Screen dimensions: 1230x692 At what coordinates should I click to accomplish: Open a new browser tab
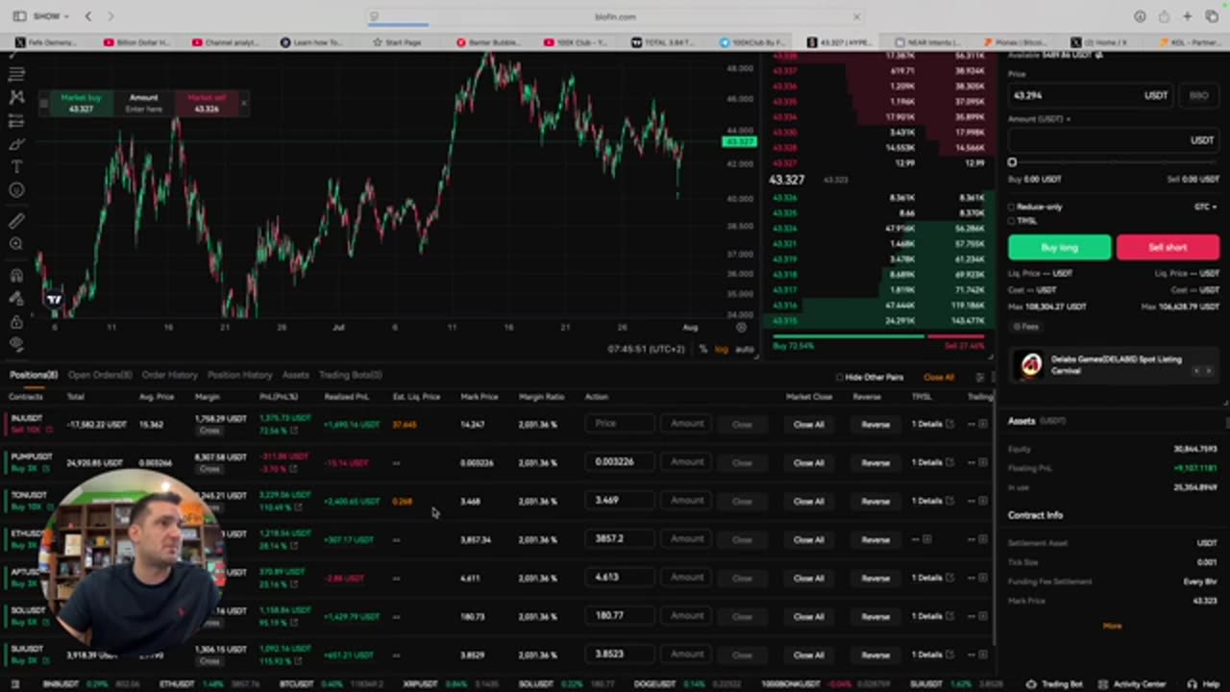pos(1188,16)
